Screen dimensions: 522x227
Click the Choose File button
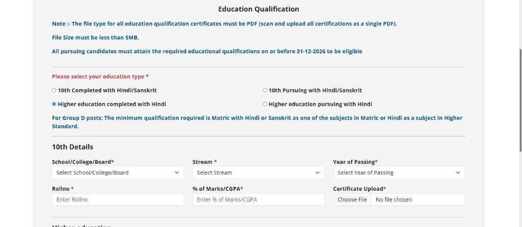point(352,200)
